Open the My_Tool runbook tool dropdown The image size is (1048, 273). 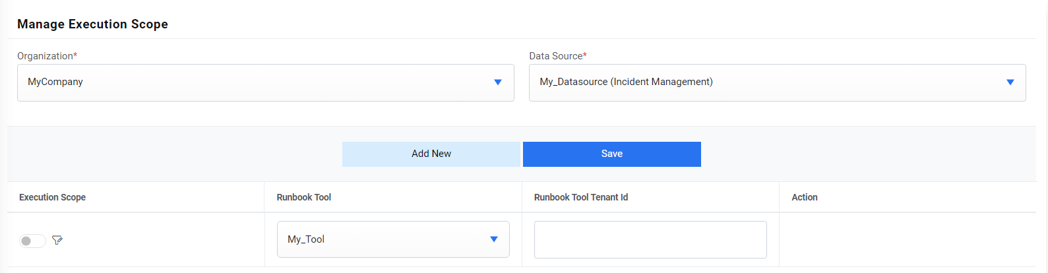[x=392, y=239]
